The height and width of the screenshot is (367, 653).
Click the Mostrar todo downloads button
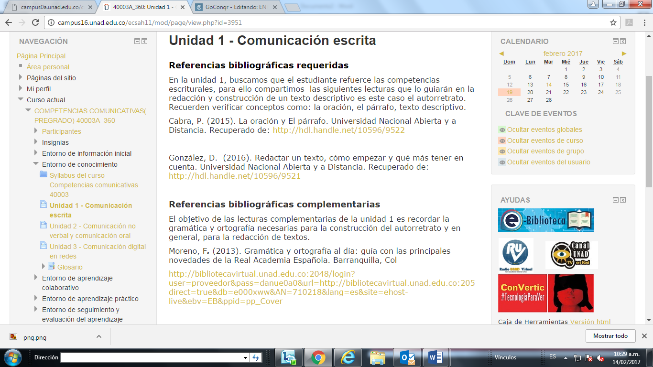point(610,336)
